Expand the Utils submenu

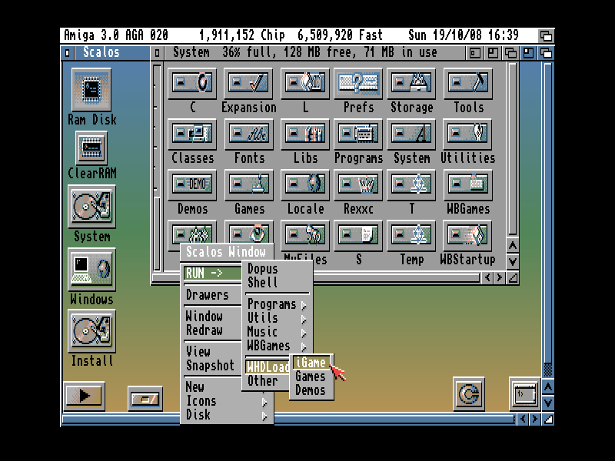(277, 318)
